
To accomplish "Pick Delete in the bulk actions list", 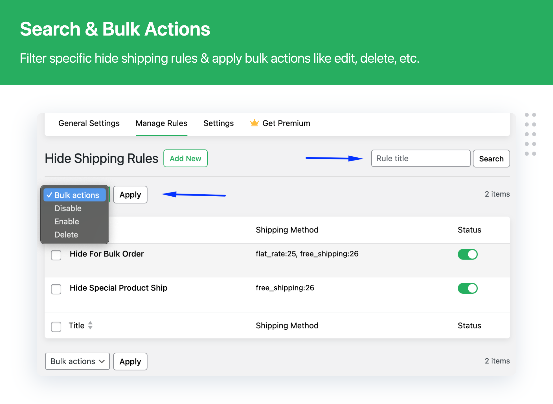I will (x=66, y=235).
